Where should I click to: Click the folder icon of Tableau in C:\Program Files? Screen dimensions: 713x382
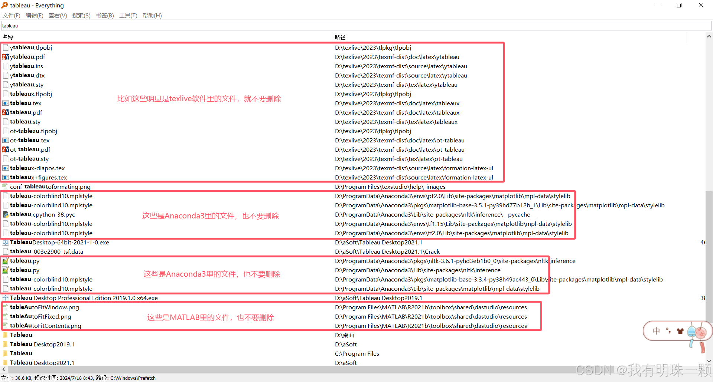point(6,353)
